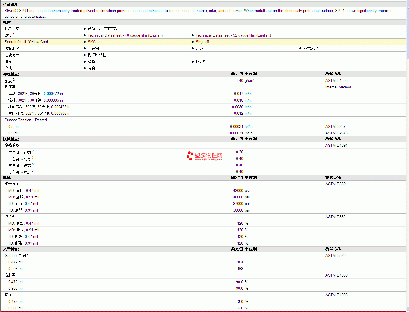Select the friction value 0.30

(x=239, y=152)
